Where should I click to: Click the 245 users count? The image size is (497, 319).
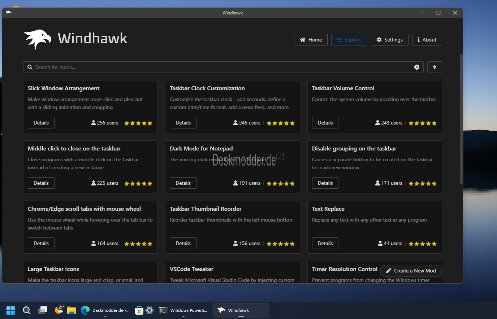tap(247, 123)
